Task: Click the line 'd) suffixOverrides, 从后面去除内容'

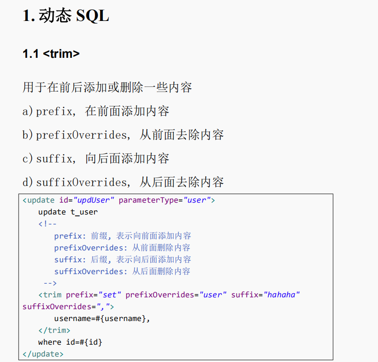Action: point(123,182)
